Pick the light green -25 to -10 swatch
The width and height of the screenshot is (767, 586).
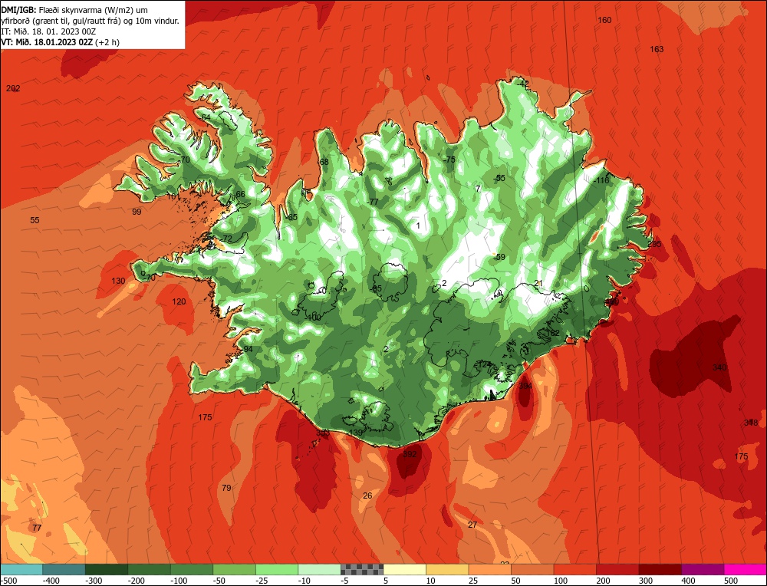point(277,569)
